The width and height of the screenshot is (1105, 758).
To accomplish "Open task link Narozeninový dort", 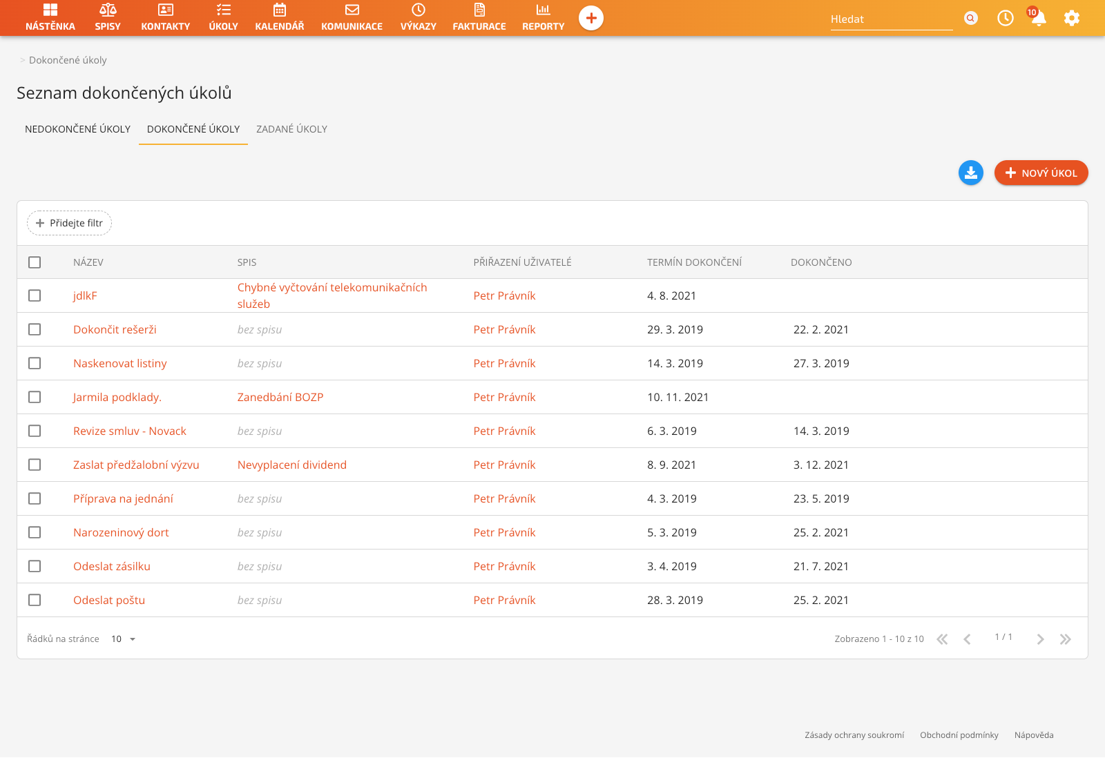I will pyautogui.click(x=121, y=532).
